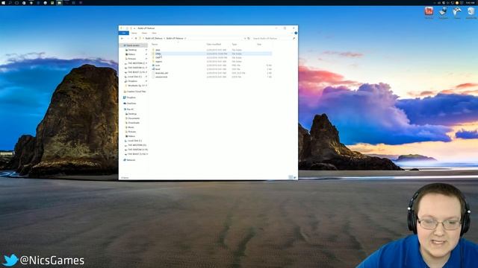Click the active File Explorer taskbar icon

60,3
